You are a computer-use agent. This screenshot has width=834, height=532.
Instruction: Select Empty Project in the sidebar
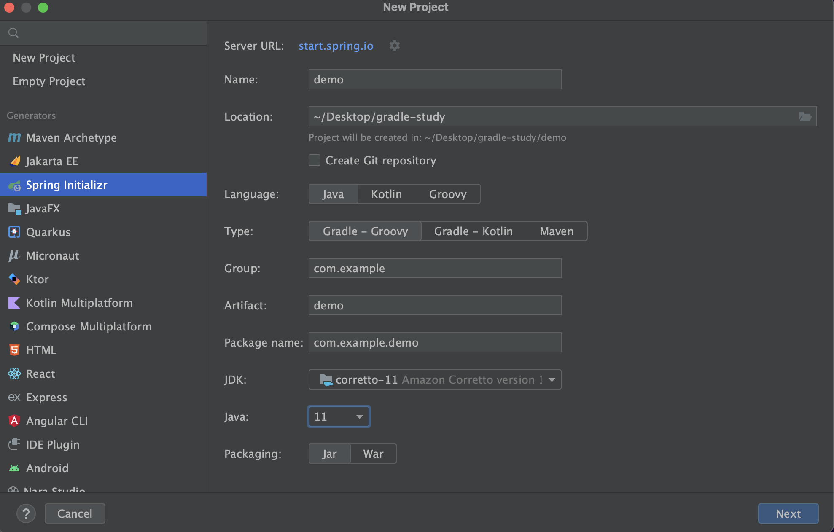pos(49,81)
